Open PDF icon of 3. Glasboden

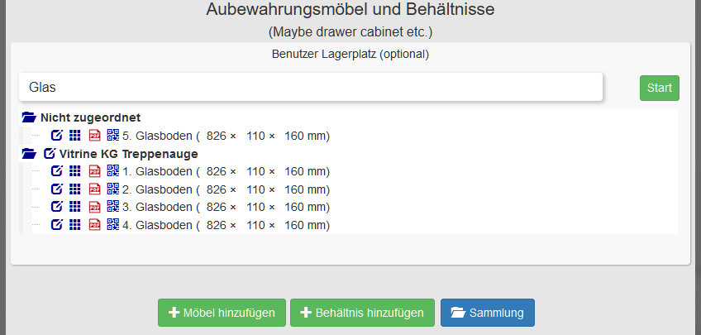(x=94, y=207)
